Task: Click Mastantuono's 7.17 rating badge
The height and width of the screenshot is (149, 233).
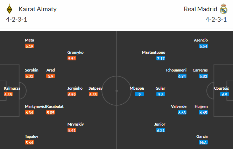Action: 161,58
